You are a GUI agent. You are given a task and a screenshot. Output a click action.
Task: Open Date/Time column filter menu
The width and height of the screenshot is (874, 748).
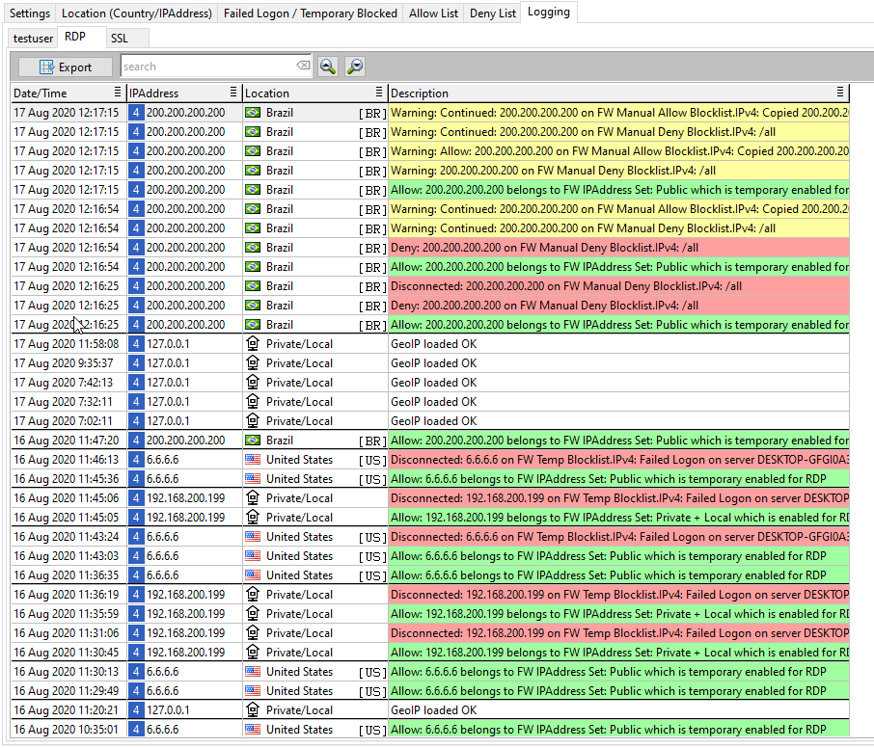118,93
